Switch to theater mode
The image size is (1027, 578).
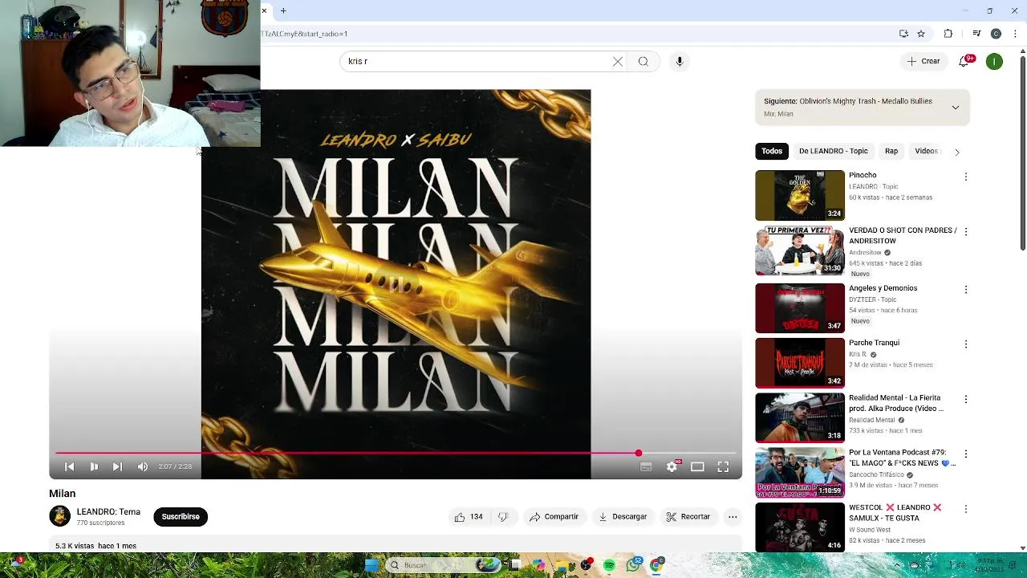697,466
